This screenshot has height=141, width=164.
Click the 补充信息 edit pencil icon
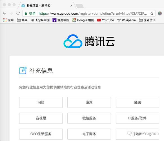pyautogui.click(x=23, y=70)
